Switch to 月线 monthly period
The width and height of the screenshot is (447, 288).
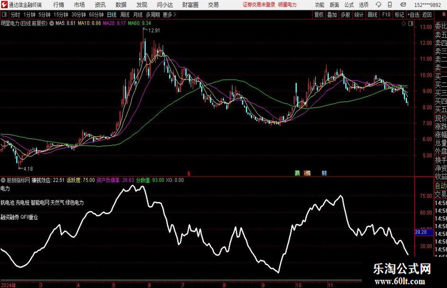point(138,15)
